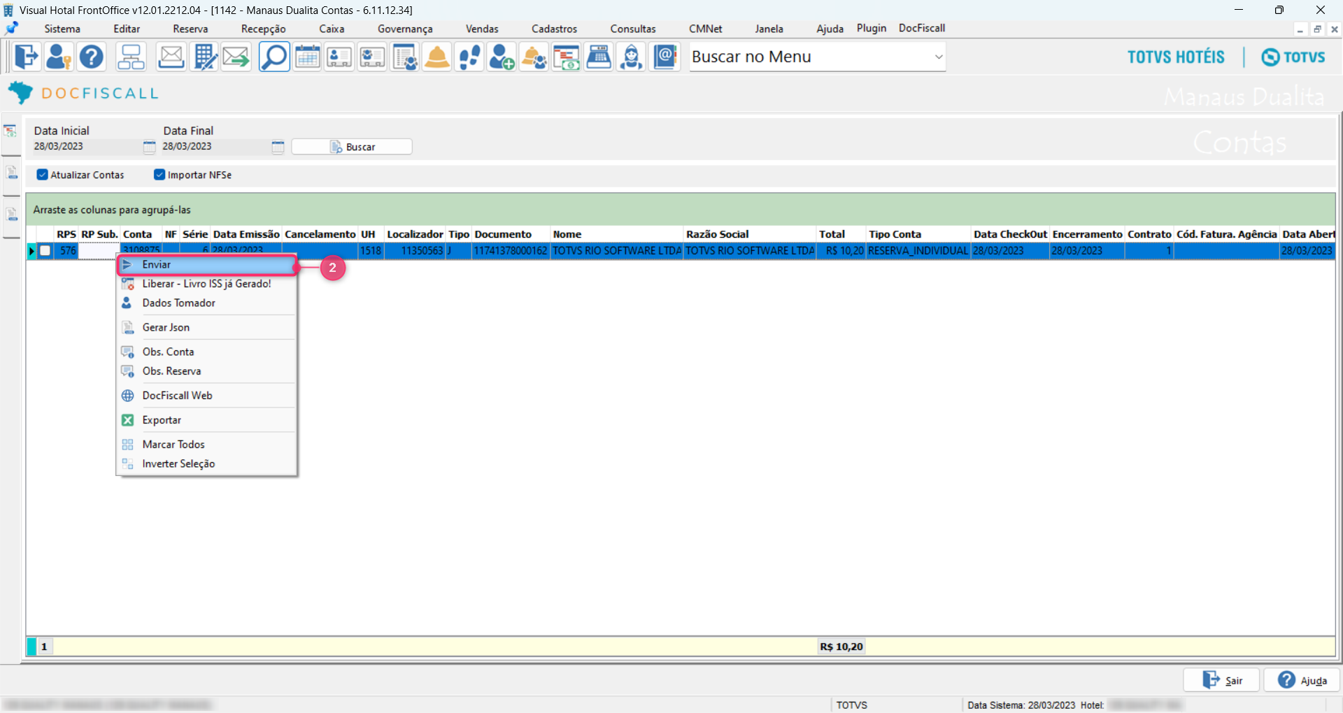
Task: Open the list with people toolbar icon
Action: [x=404, y=57]
